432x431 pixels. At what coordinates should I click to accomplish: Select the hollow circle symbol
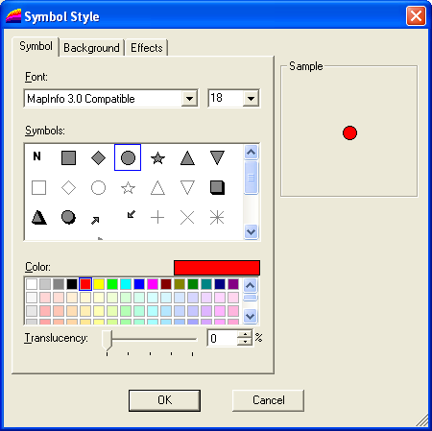pos(98,188)
